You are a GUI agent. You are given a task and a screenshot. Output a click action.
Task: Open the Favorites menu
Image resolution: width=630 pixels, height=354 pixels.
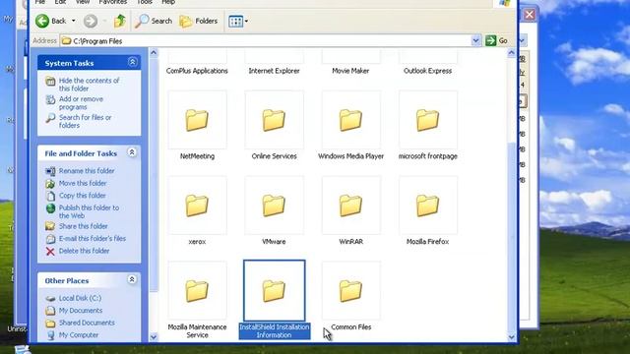[x=112, y=2]
